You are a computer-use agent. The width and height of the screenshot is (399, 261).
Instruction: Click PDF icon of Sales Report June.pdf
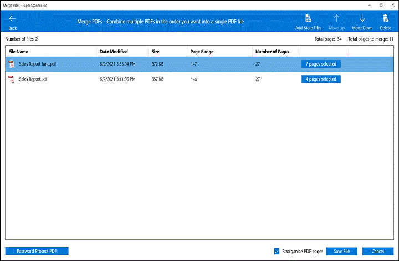[x=11, y=64]
